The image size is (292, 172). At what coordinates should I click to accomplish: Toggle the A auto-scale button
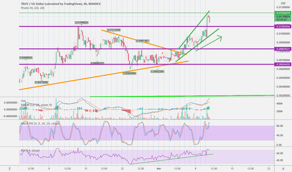pyautogui.click(x=283, y=169)
